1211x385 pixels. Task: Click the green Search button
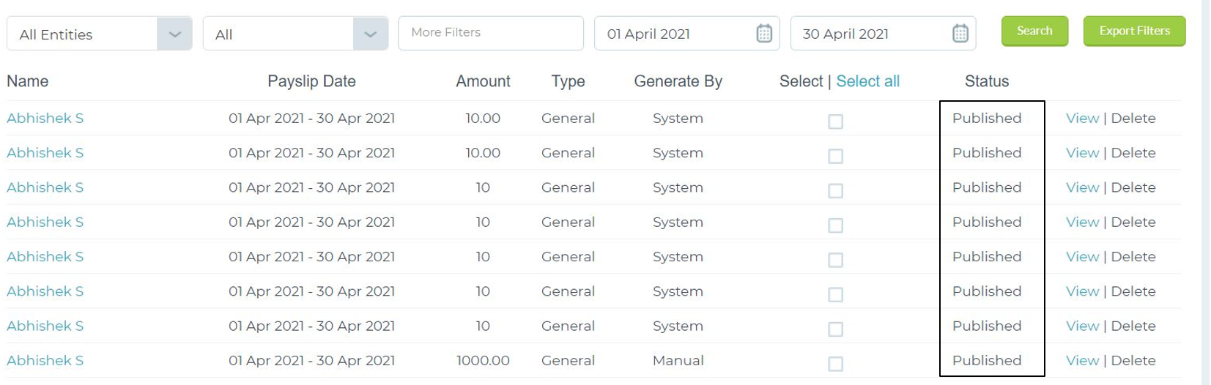click(x=1034, y=31)
